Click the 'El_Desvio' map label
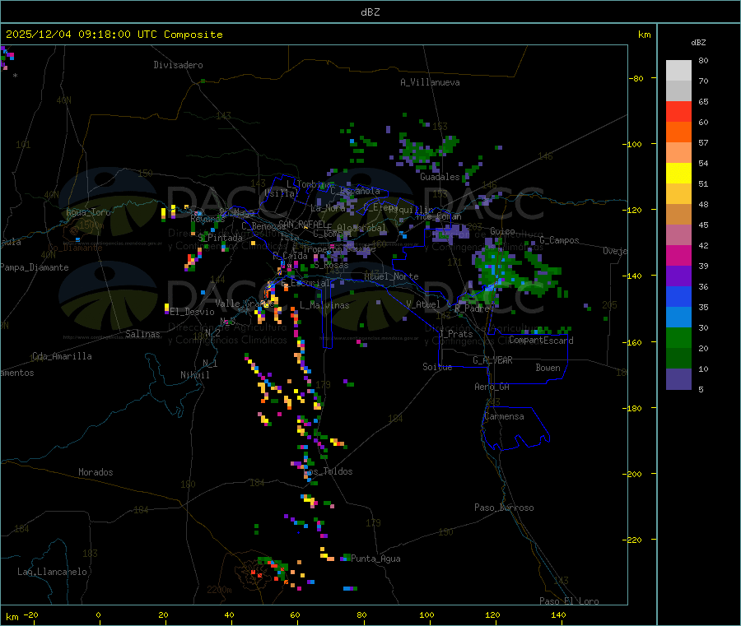This screenshot has height=626, width=741. 193,312
